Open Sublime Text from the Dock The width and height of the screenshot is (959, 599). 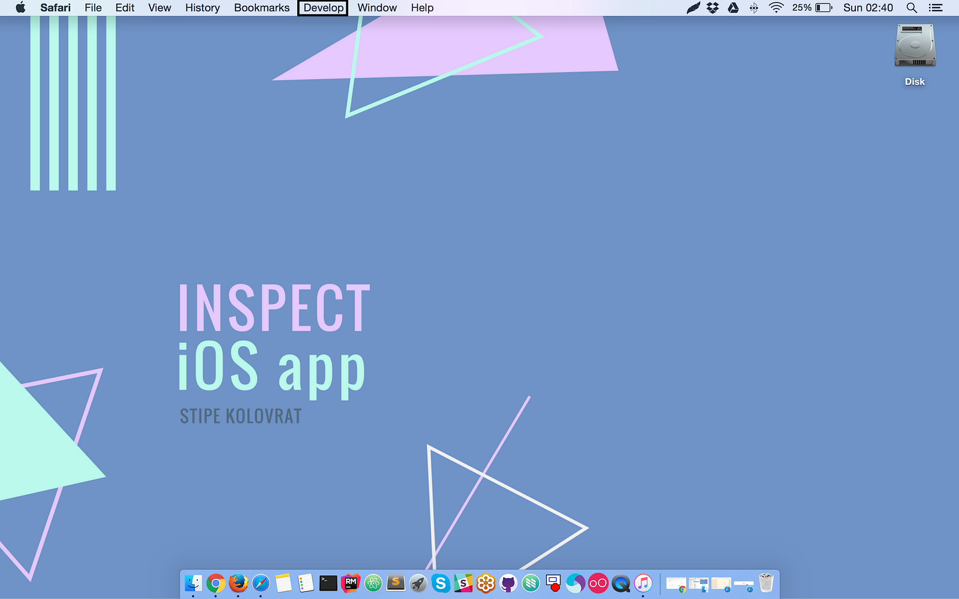[396, 583]
